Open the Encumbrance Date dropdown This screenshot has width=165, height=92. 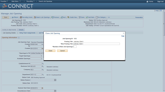click(55, 91)
